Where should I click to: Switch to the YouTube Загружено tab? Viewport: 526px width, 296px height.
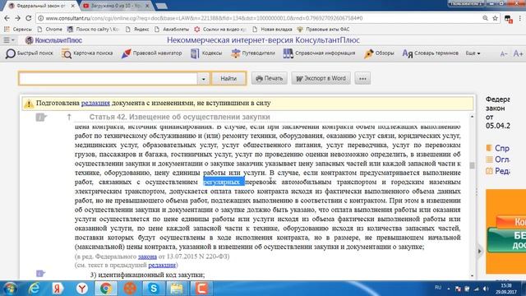(115, 6)
